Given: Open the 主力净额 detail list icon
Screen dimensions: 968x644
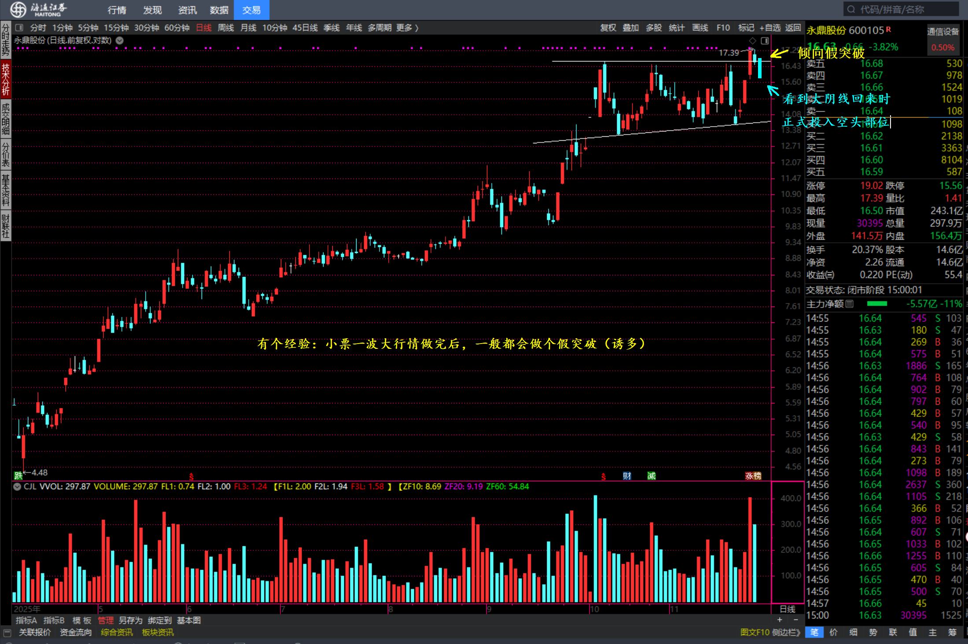Looking at the screenshot, I should point(849,304).
